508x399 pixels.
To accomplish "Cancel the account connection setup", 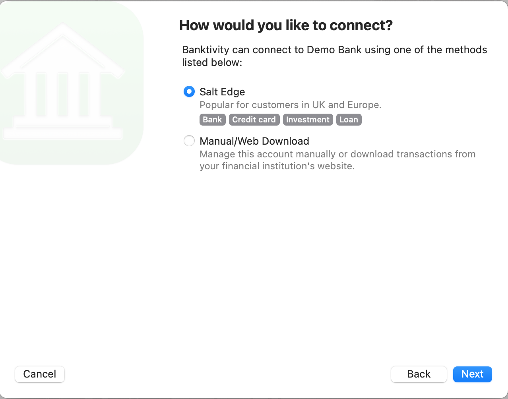I will click(39, 374).
